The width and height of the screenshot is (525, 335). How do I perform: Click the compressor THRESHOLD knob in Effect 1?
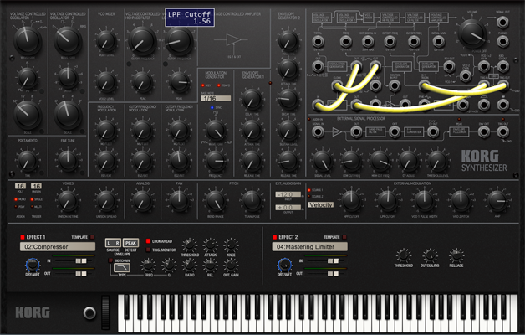coord(190,245)
